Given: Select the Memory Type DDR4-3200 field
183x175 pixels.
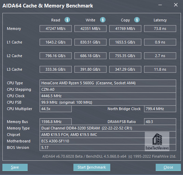Looking at the screenshot, I should tap(108, 128).
